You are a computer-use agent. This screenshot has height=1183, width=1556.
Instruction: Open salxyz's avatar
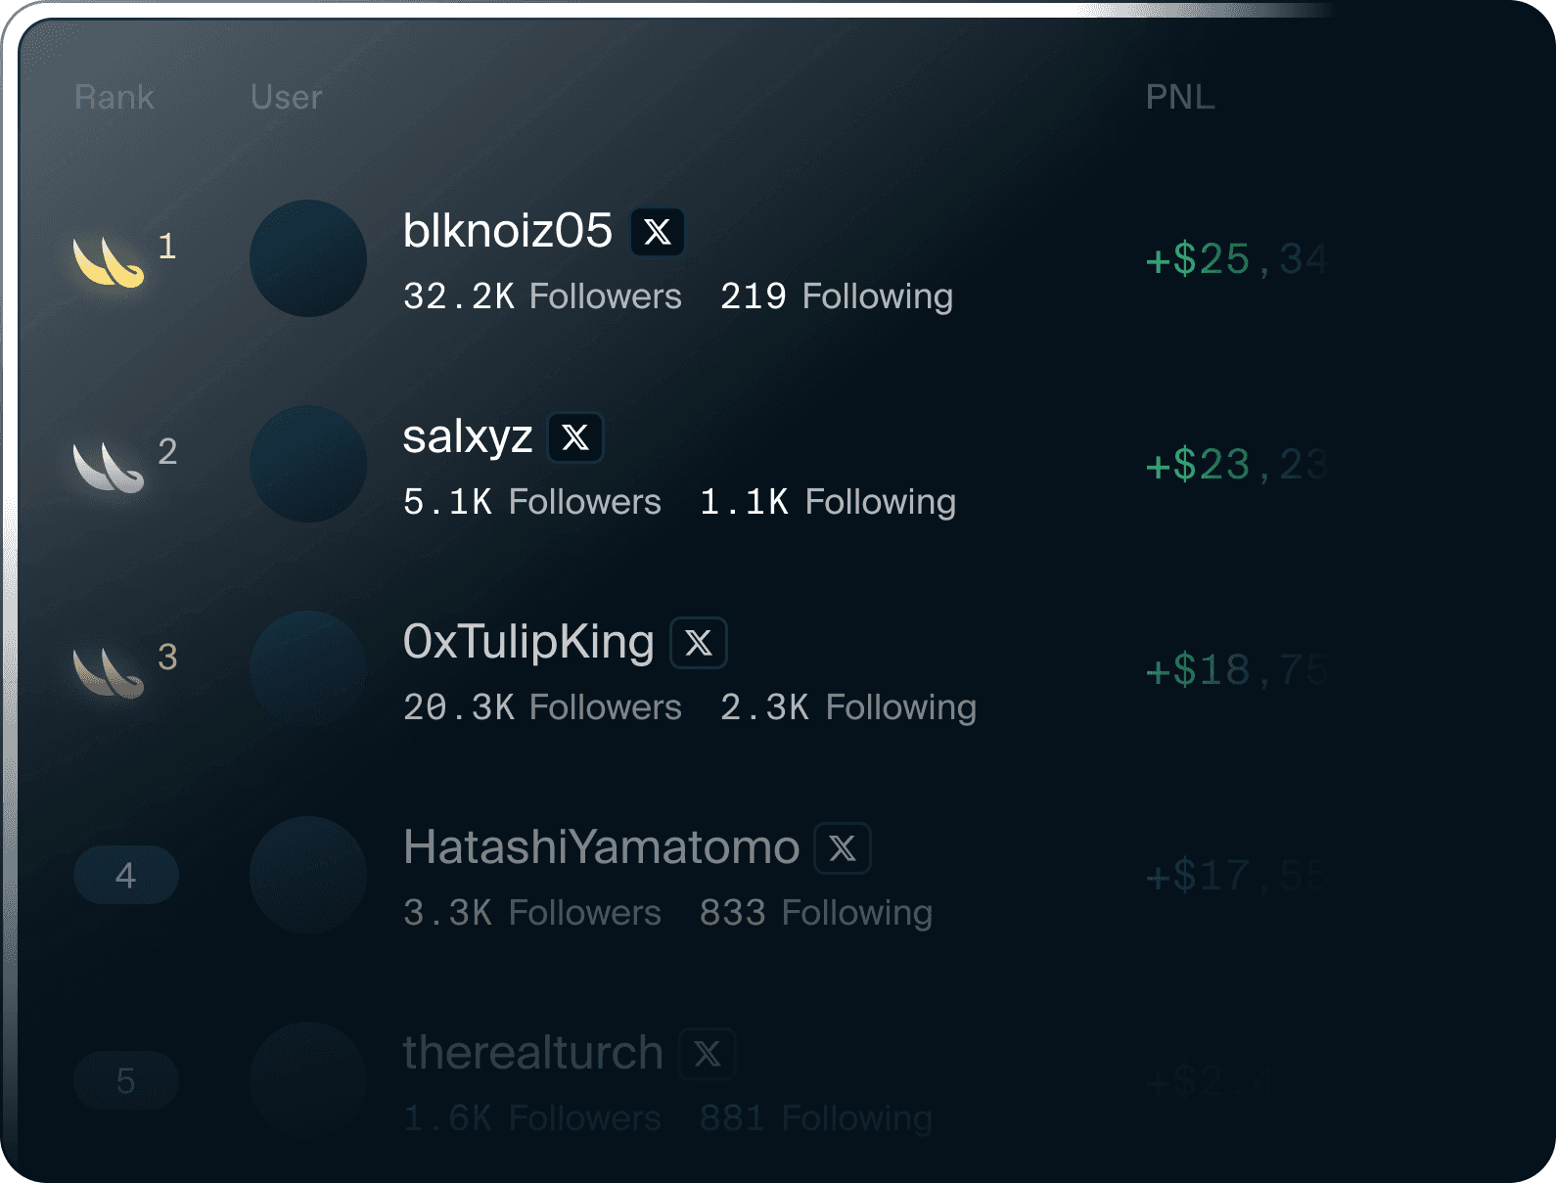click(x=308, y=464)
